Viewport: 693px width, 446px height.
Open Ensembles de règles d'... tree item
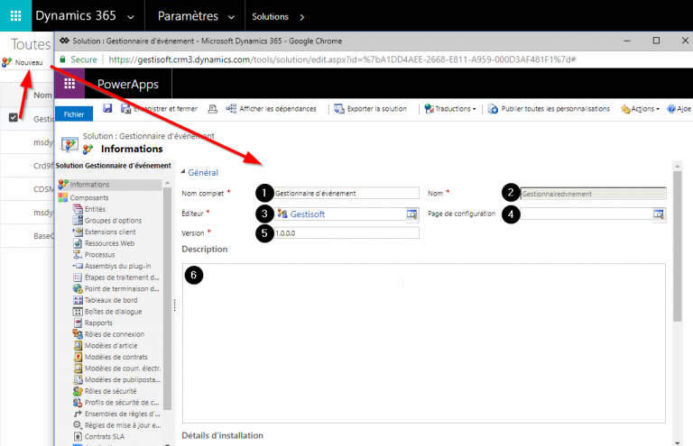117,414
